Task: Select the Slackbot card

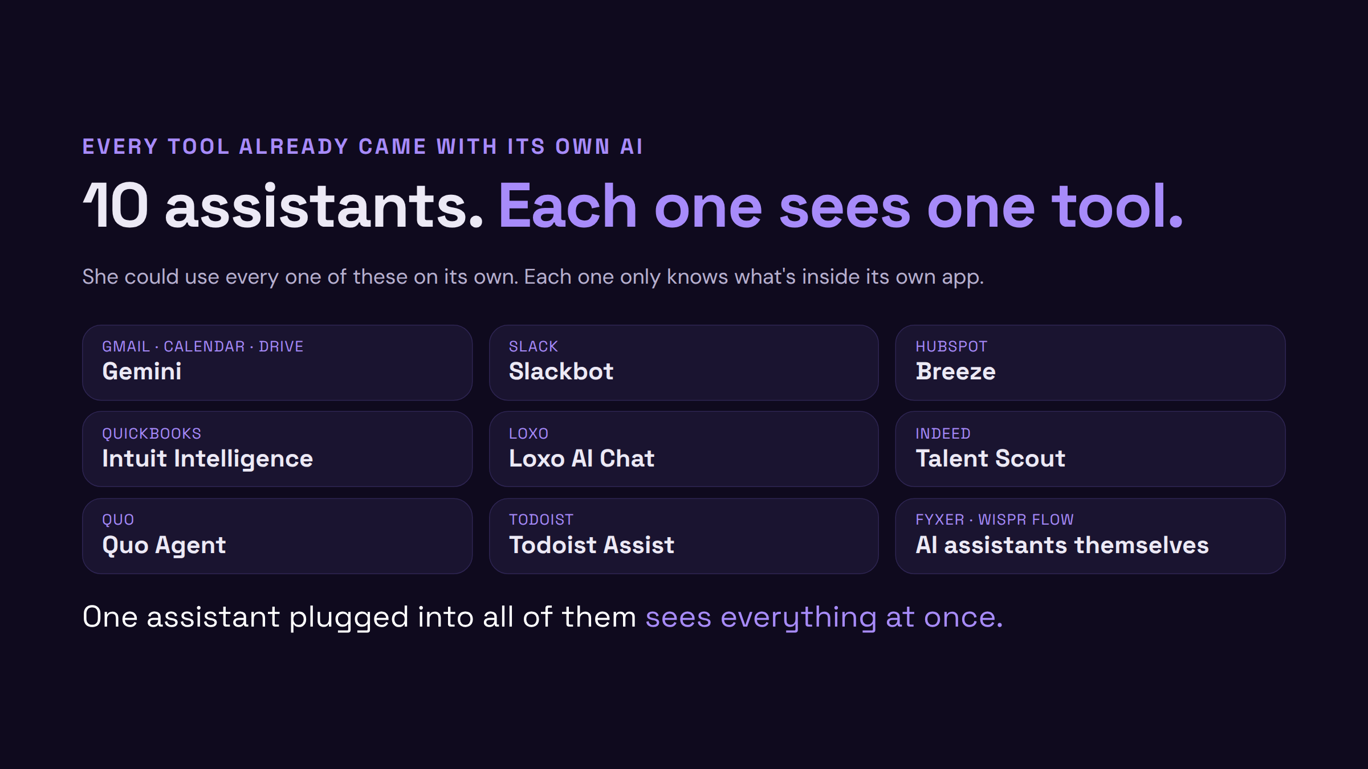Action: [x=683, y=363]
